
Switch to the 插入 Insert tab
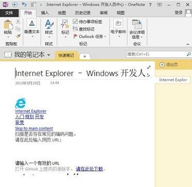tap(45, 13)
